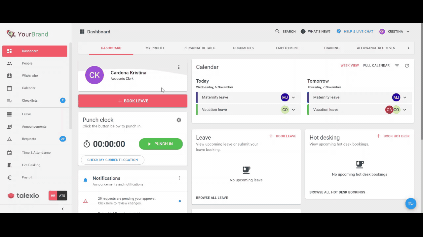Click the "00:00:00" punch clock timer
This screenshot has height=237, width=423.
tap(109, 144)
